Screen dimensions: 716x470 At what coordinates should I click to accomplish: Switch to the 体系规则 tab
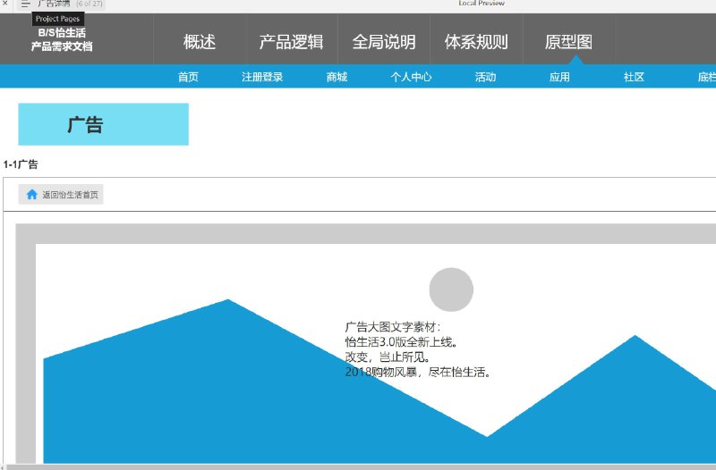coord(476,42)
